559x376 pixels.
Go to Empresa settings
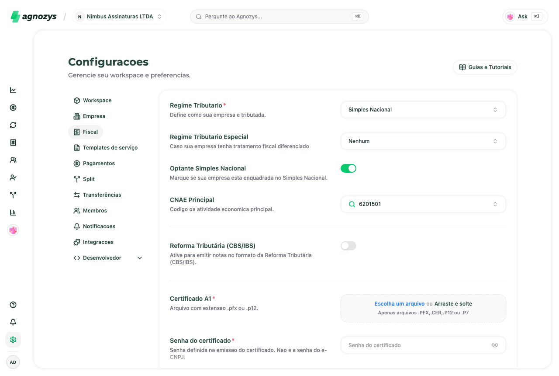pos(89,116)
